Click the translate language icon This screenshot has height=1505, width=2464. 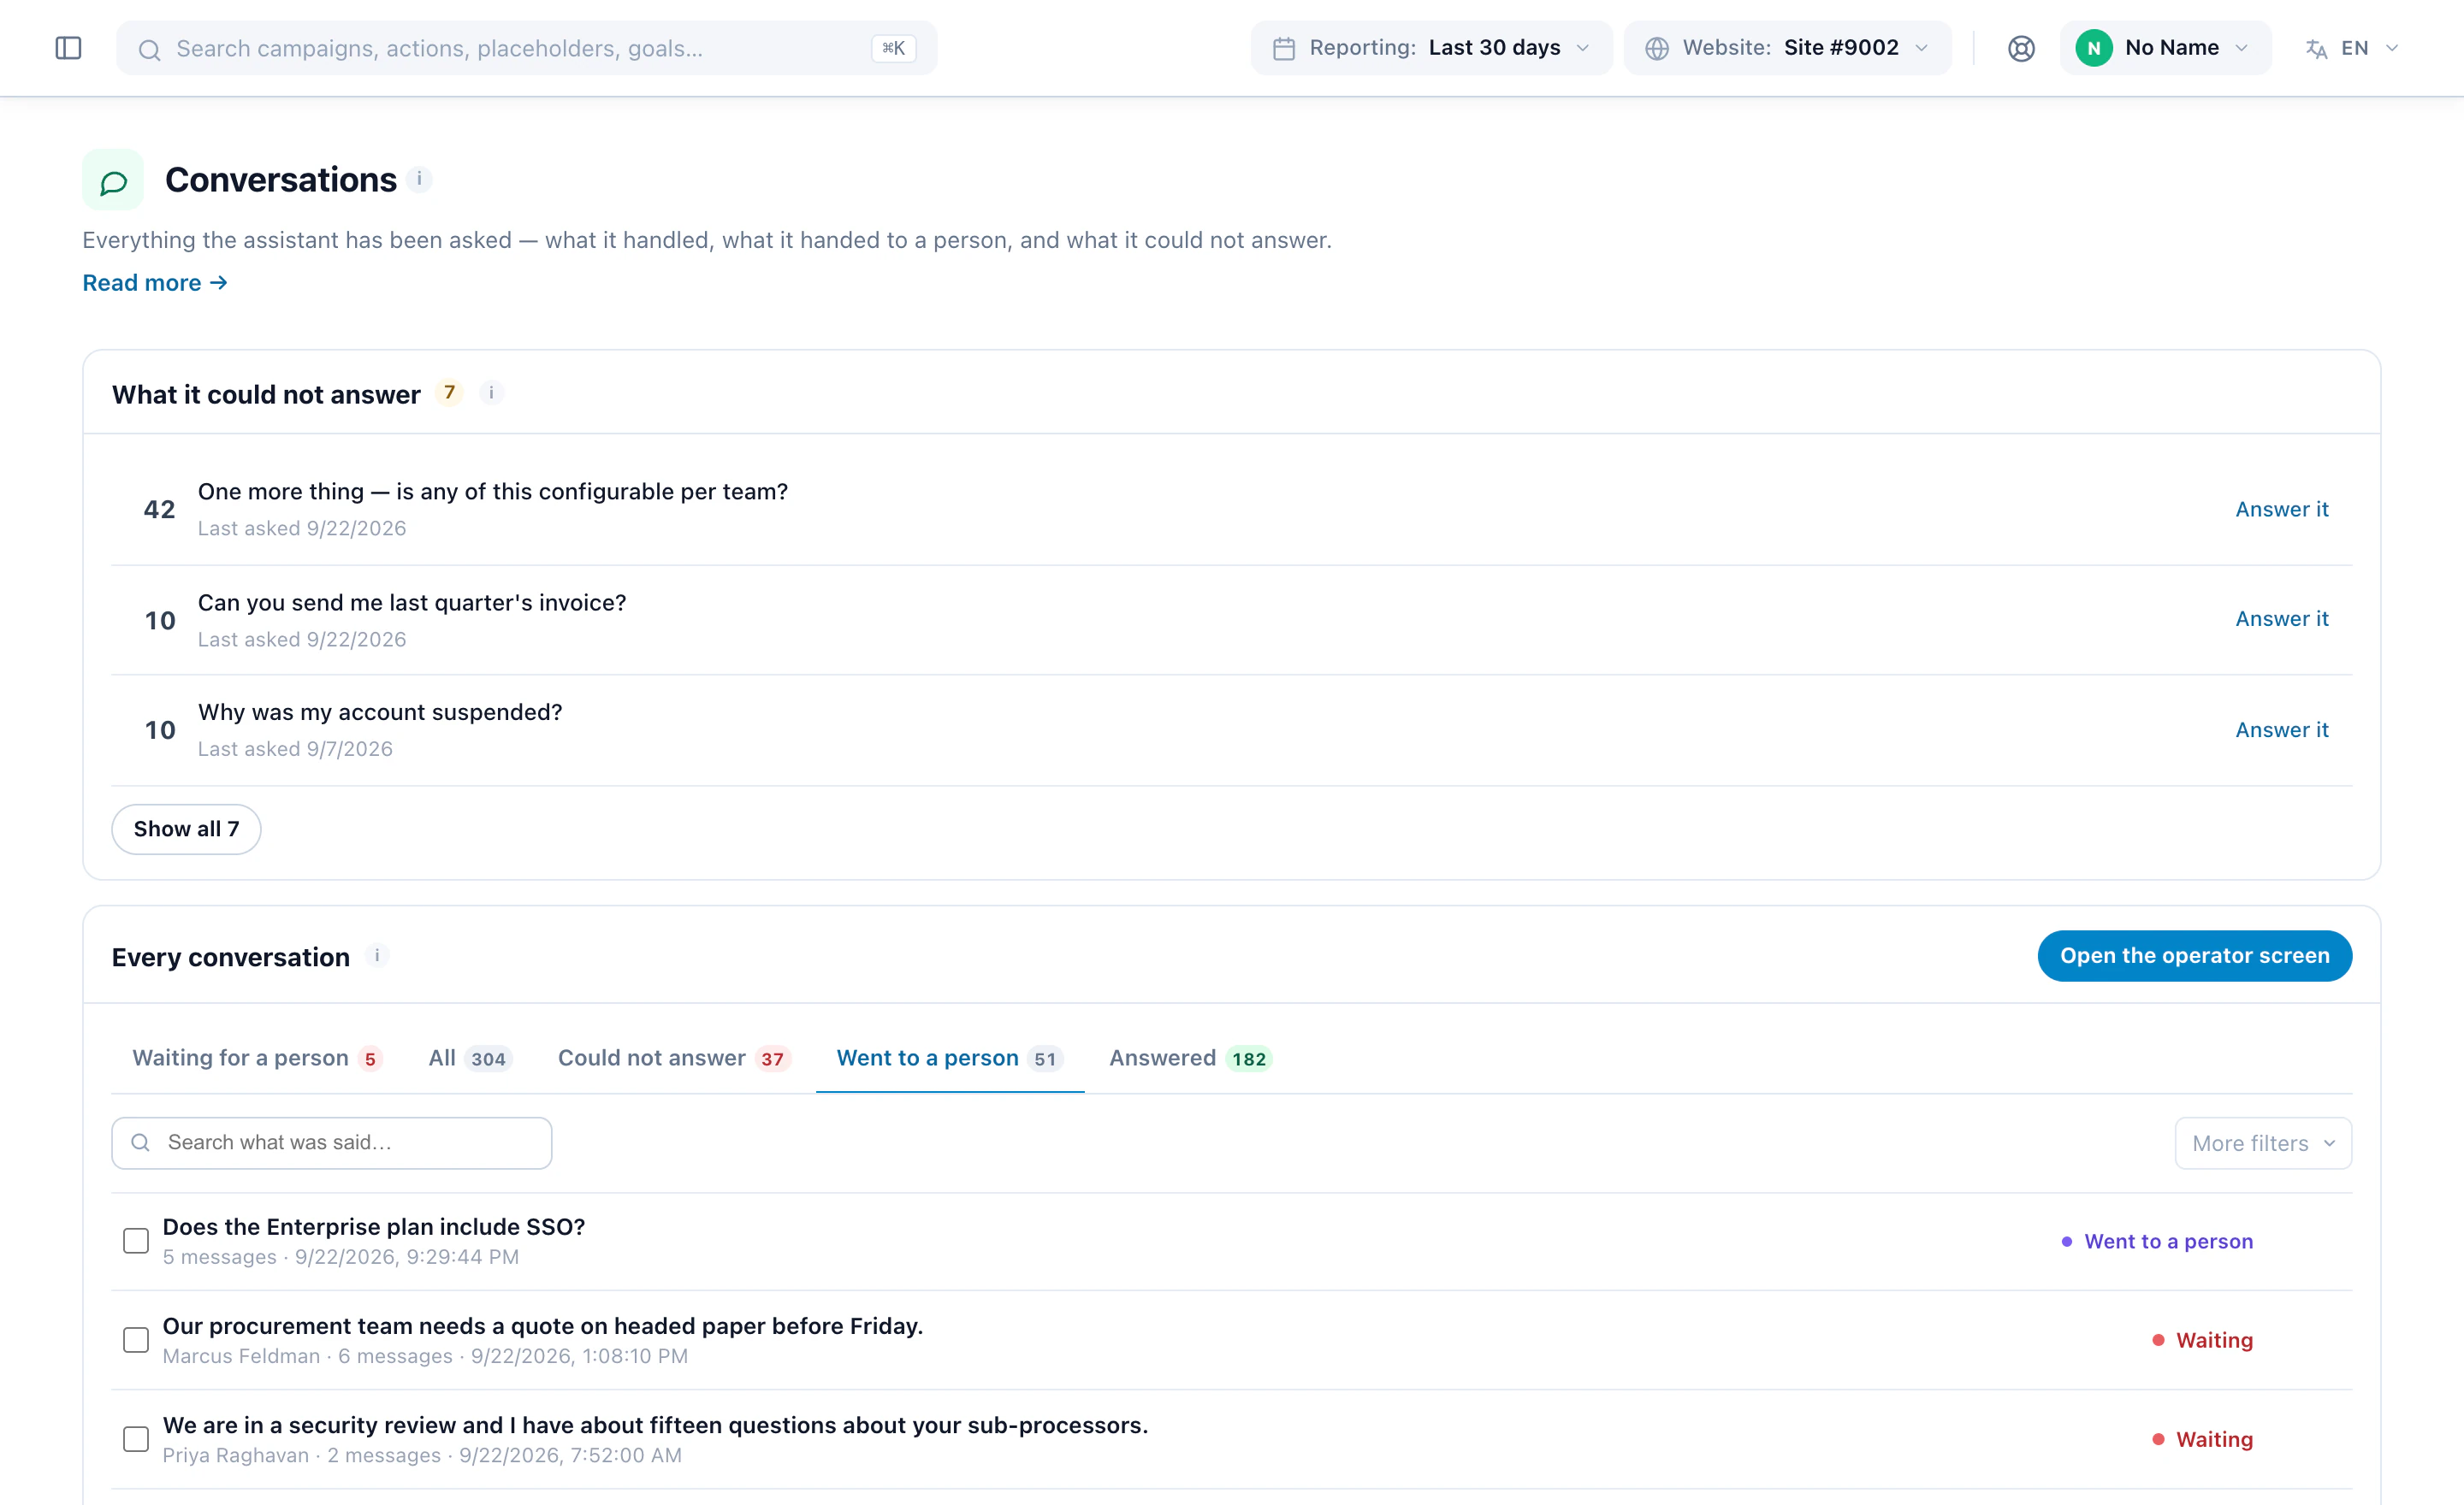[2316, 48]
